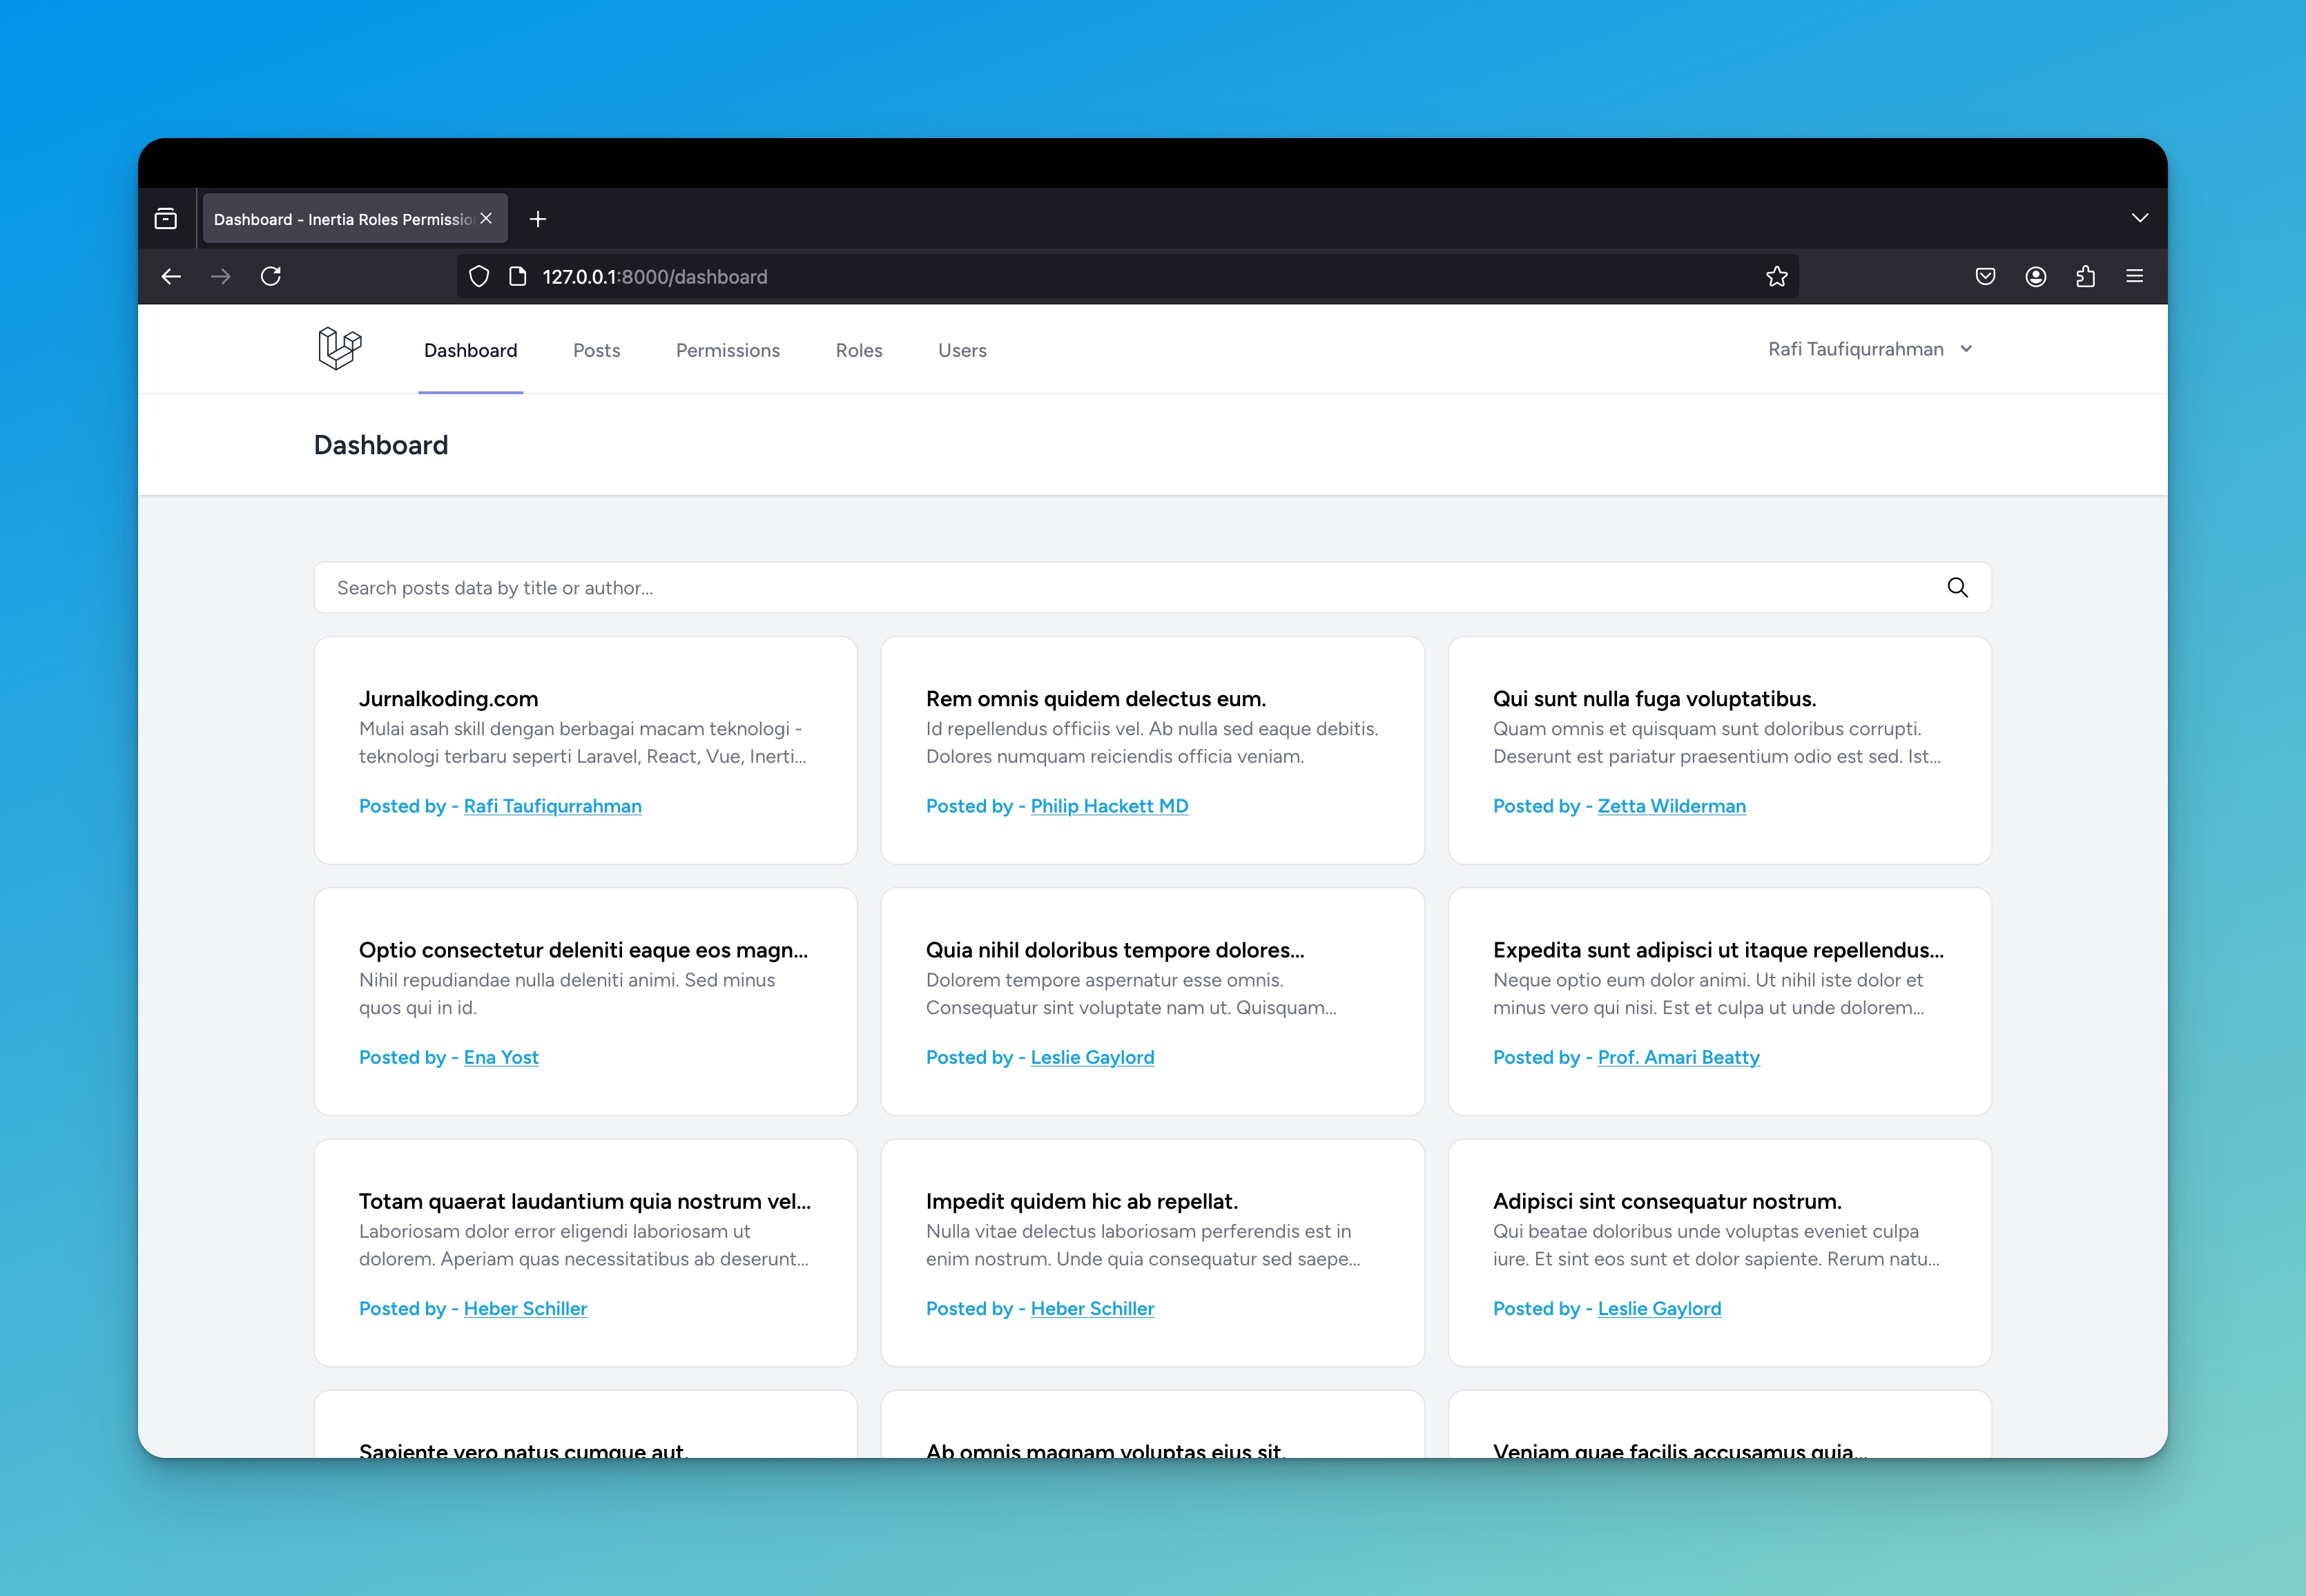Select the Dashboard nav item
This screenshot has width=2306, height=1596.
point(470,350)
